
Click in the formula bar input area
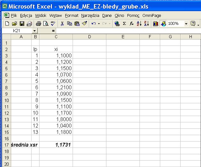coord(128,31)
